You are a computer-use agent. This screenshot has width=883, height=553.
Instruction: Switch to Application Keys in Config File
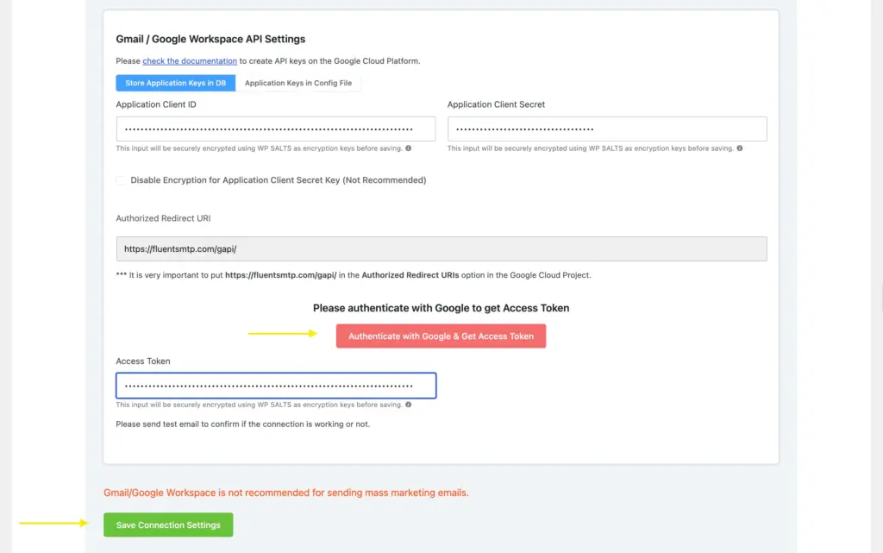pos(297,83)
